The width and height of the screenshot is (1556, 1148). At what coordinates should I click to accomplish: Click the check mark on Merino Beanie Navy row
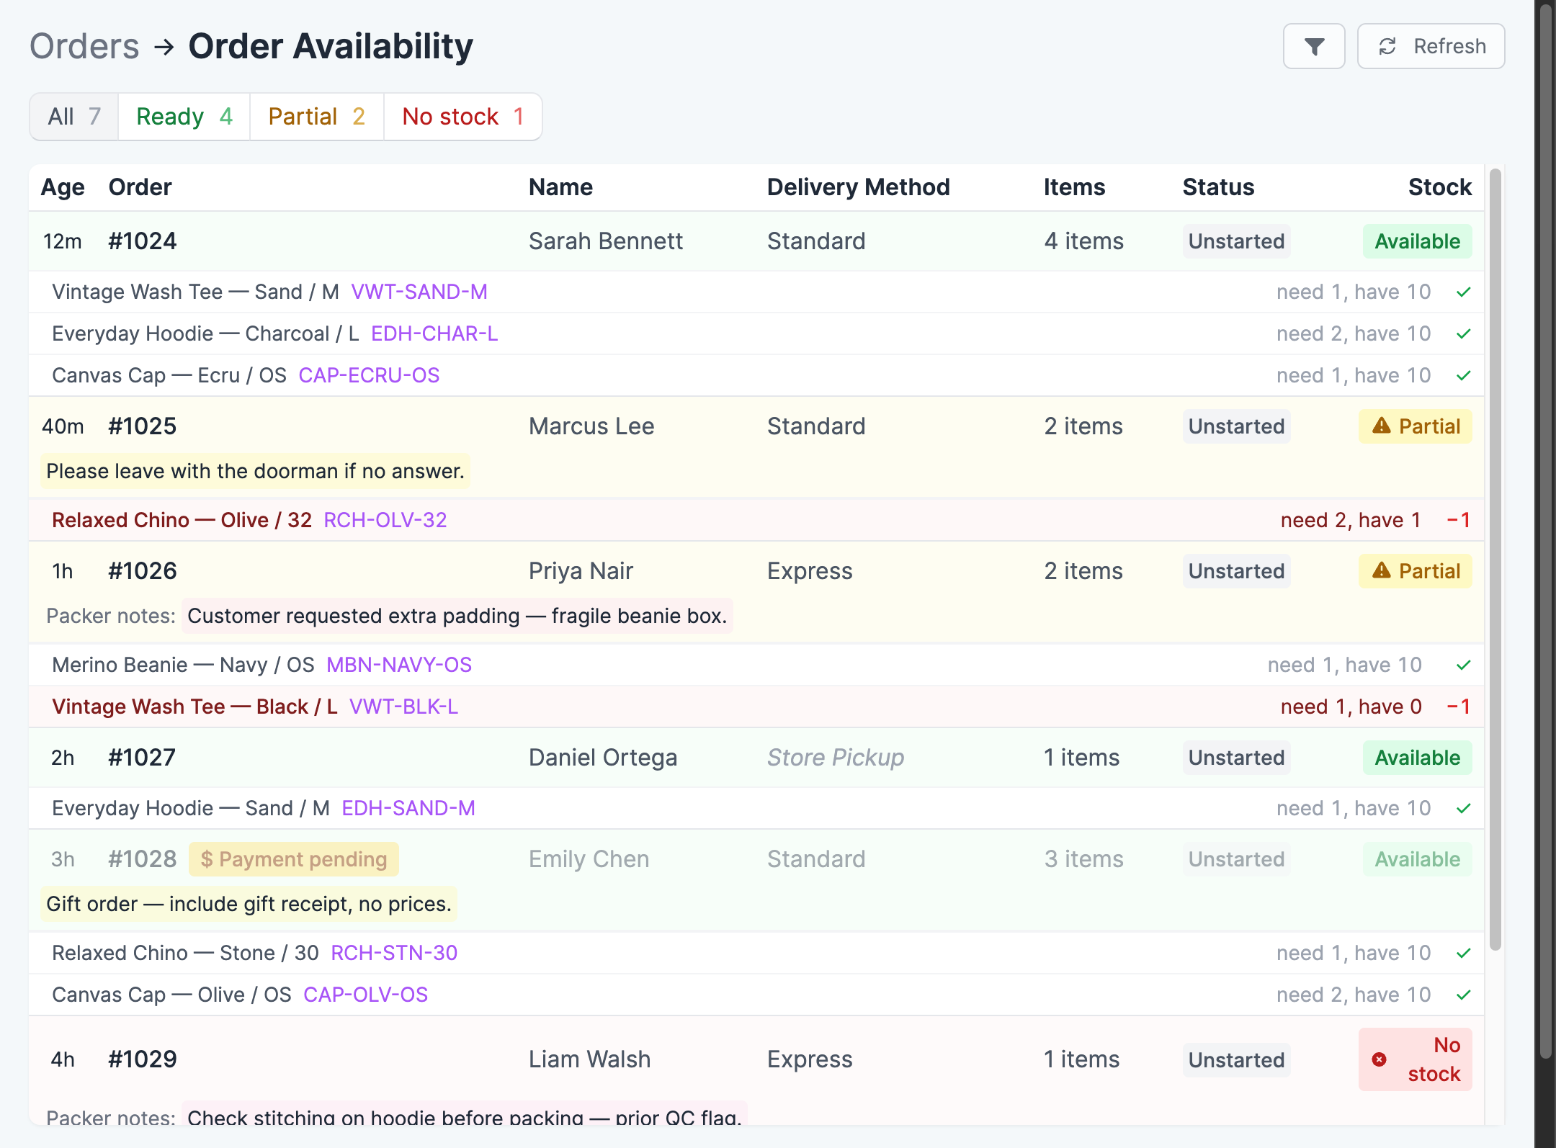[x=1463, y=665]
